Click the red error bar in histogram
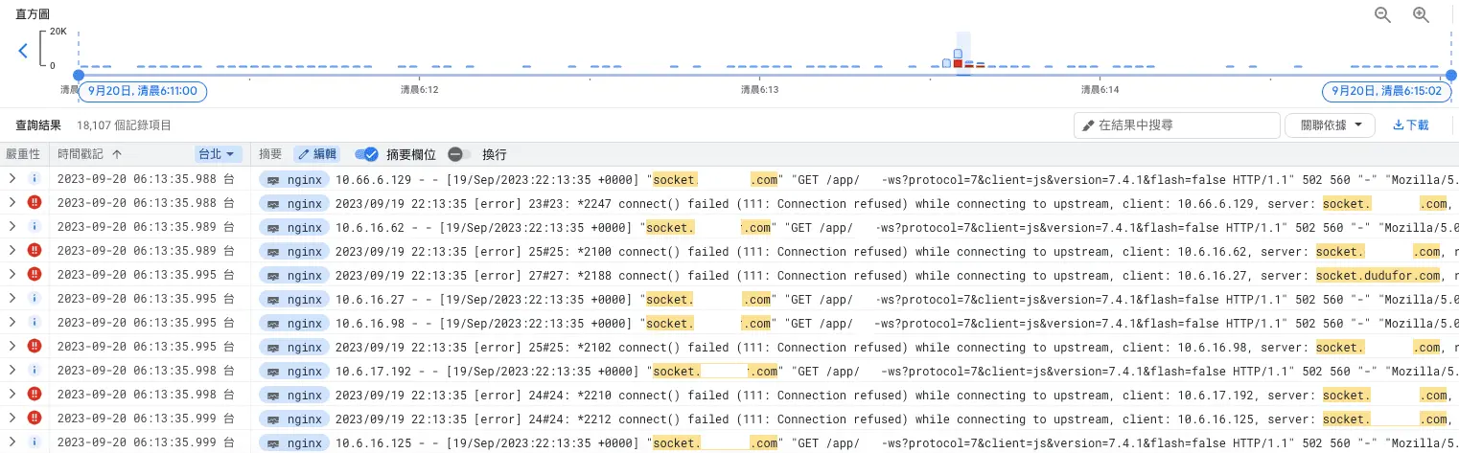Screen dimensions: 1459x453 tap(958, 63)
